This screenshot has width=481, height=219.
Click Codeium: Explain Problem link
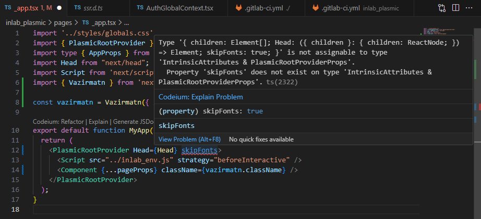pyautogui.click(x=200, y=97)
